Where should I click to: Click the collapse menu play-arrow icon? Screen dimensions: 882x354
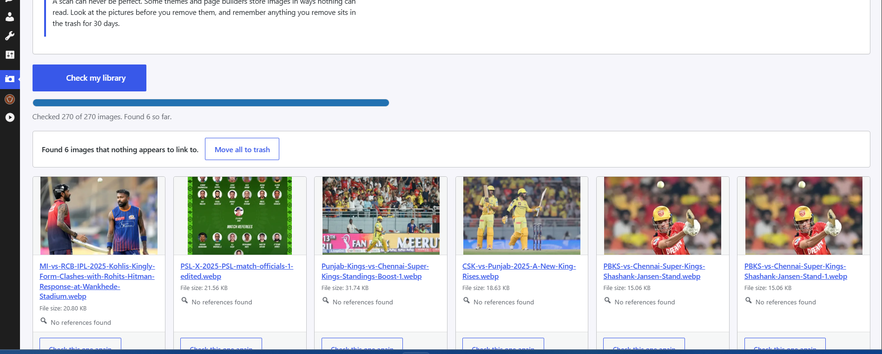click(10, 117)
